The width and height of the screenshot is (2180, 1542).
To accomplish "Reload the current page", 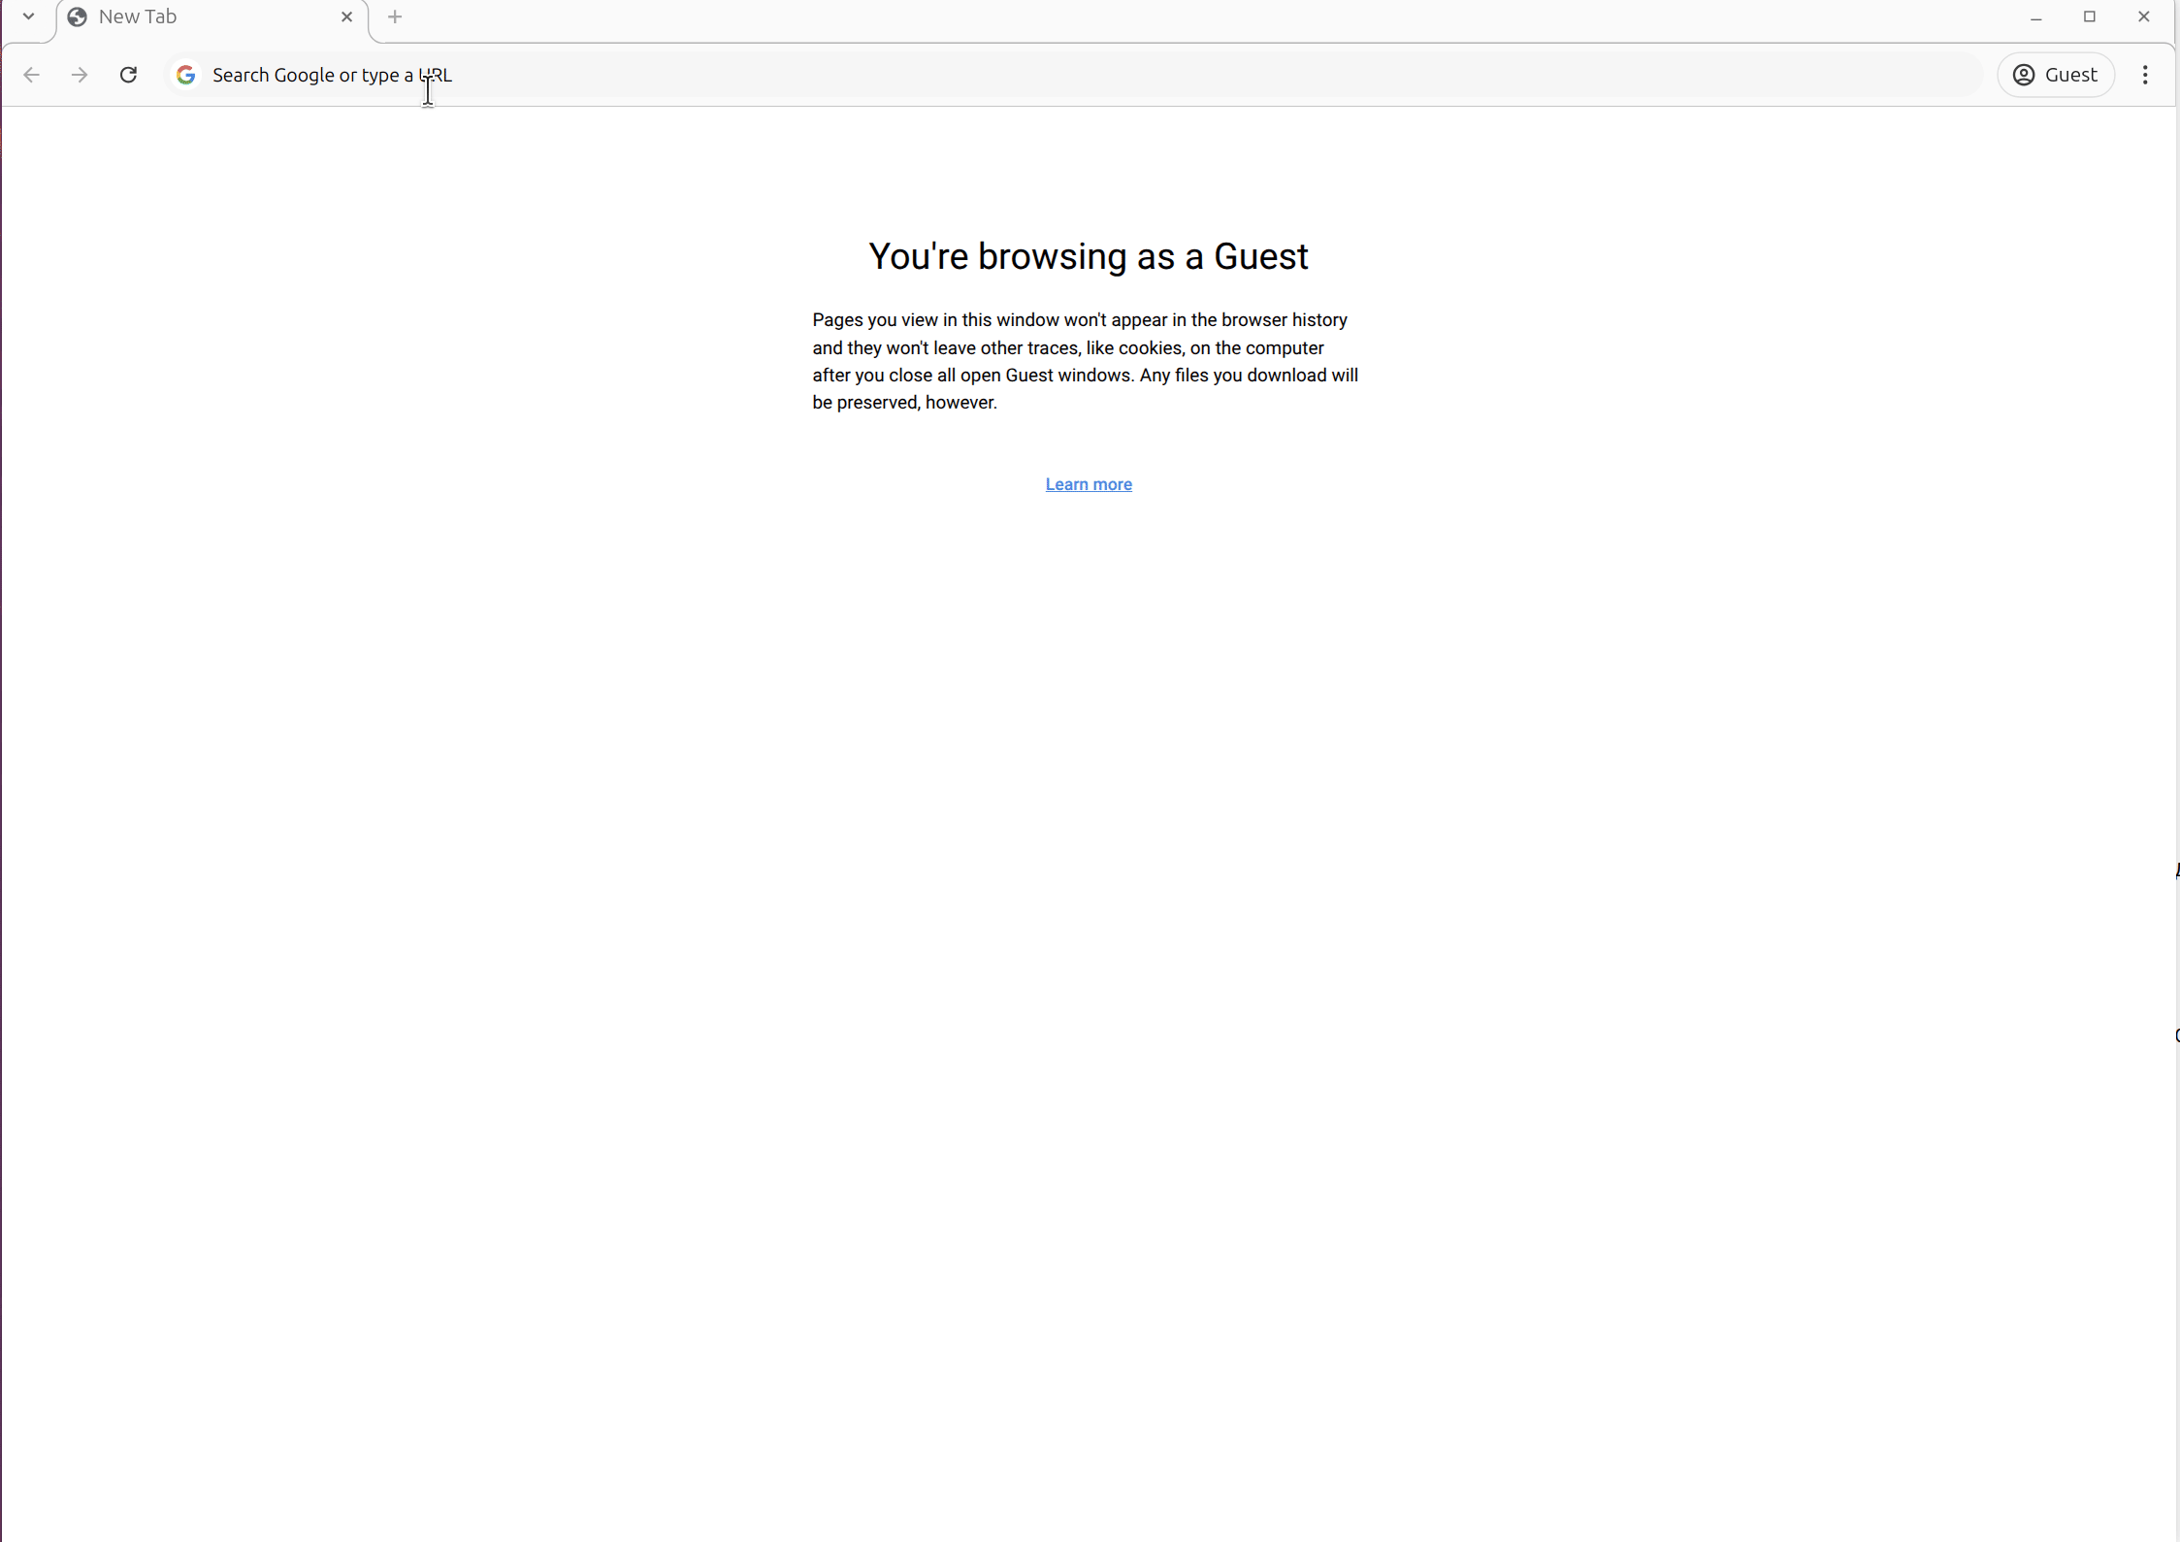I will [x=128, y=75].
